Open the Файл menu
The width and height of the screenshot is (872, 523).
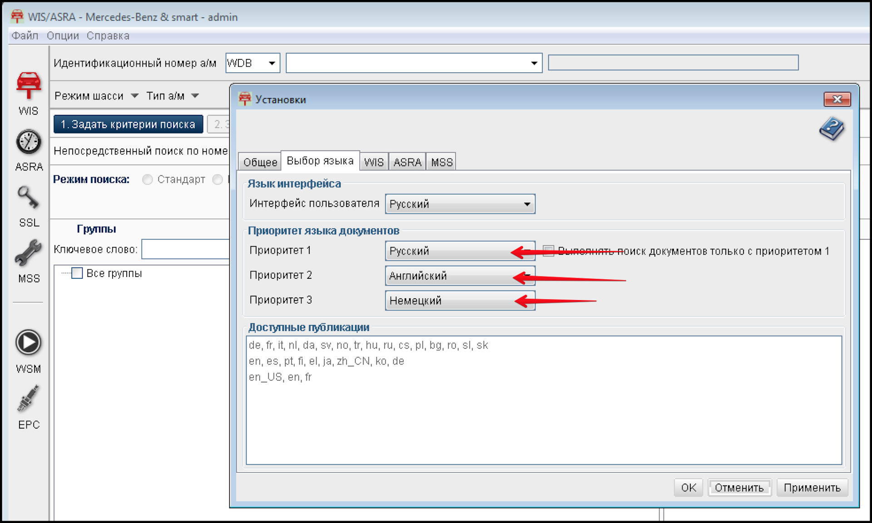pos(25,35)
